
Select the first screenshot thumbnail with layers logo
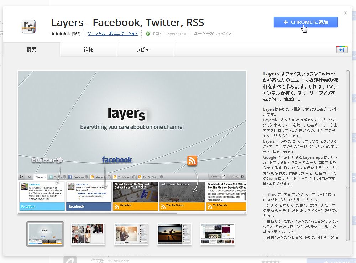(45, 234)
